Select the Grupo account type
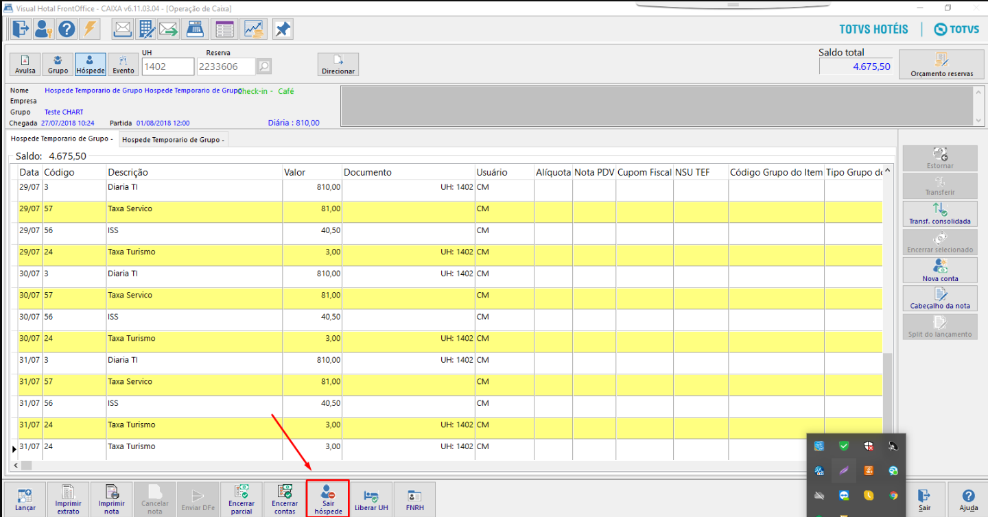Screen dimensions: 988x517 58,64
